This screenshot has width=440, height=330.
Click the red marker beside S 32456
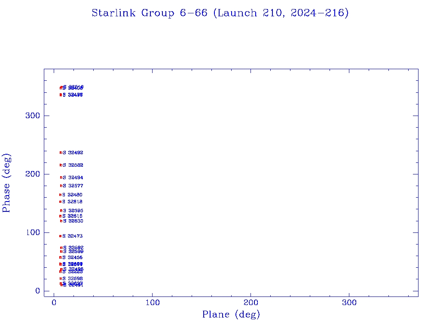tap(60, 258)
